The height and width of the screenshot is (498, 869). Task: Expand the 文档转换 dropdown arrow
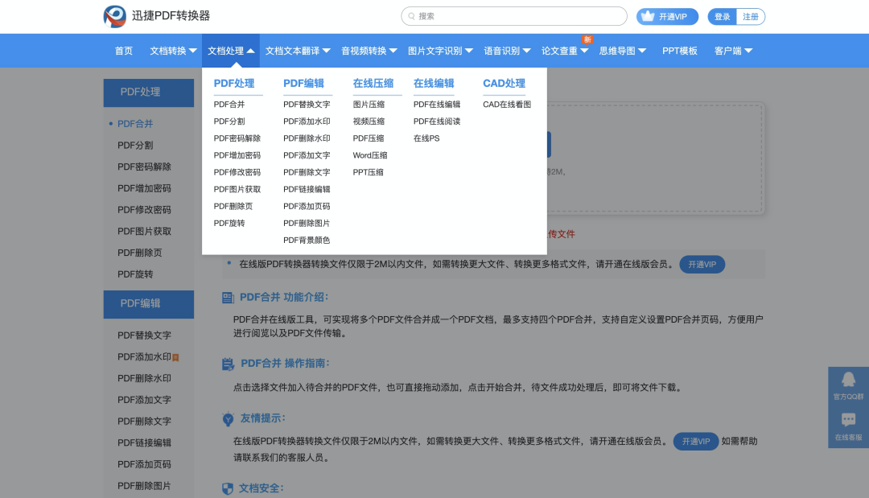(193, 51)
